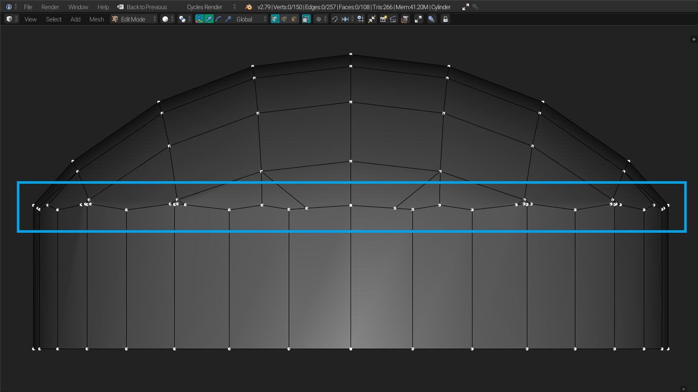
Task: Render an OpenGL animation with clapperboard icon
Action: (393, 19)
